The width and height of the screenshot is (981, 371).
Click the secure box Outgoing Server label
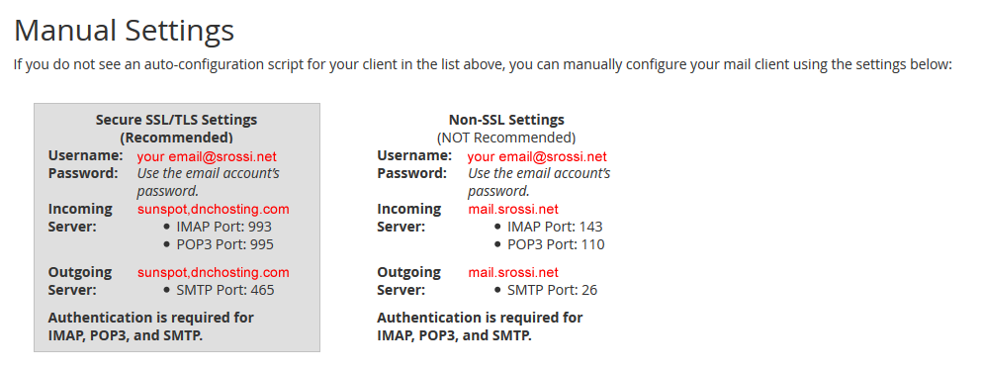point(80,282)
